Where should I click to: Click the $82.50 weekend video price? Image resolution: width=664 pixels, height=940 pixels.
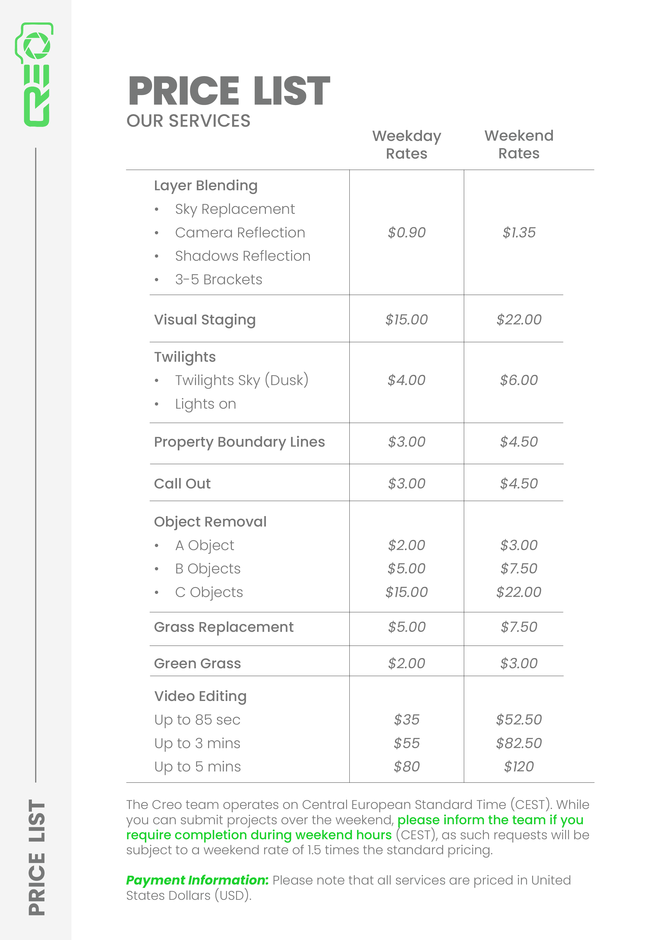(x=518, y=744)
